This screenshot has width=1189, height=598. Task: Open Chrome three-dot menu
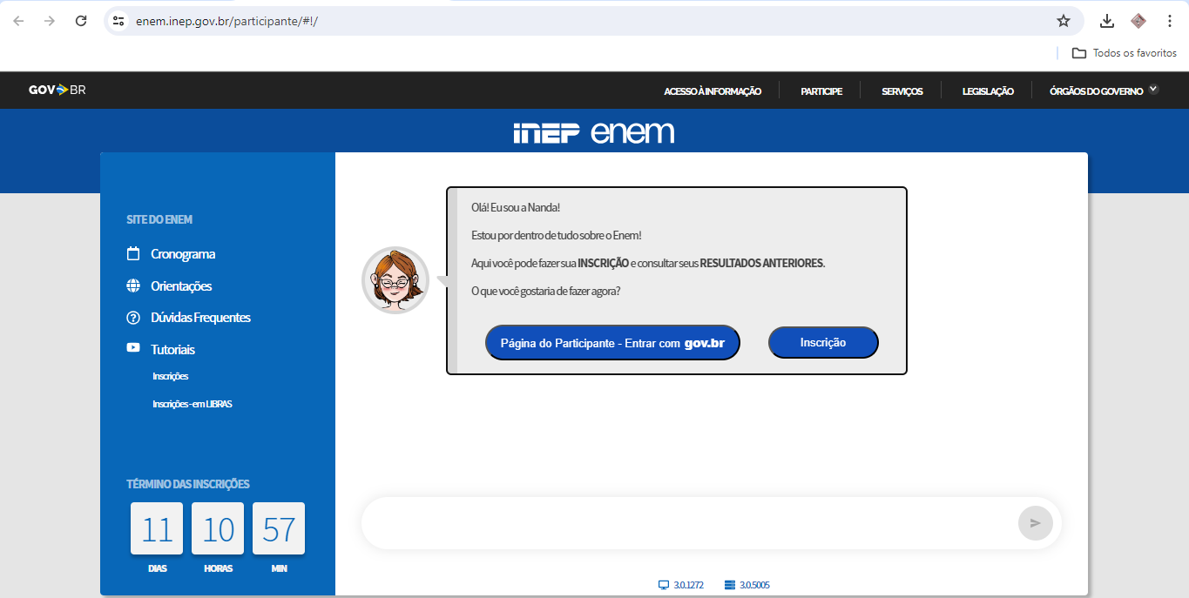[1170, 21]
